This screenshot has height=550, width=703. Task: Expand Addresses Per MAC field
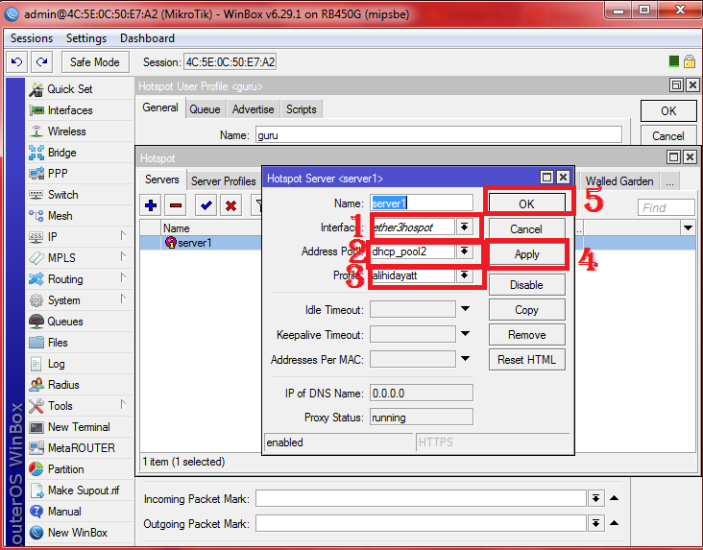click(x=466, y=359)
